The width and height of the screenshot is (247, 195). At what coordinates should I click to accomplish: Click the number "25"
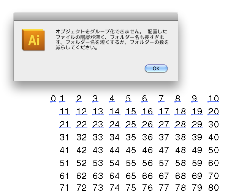pyautogui.click(x=131, y=124)
